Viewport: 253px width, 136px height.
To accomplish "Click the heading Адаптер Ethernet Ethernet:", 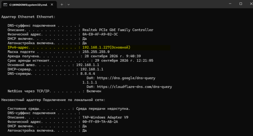I will pyautogui.click(x=28, y=17).
